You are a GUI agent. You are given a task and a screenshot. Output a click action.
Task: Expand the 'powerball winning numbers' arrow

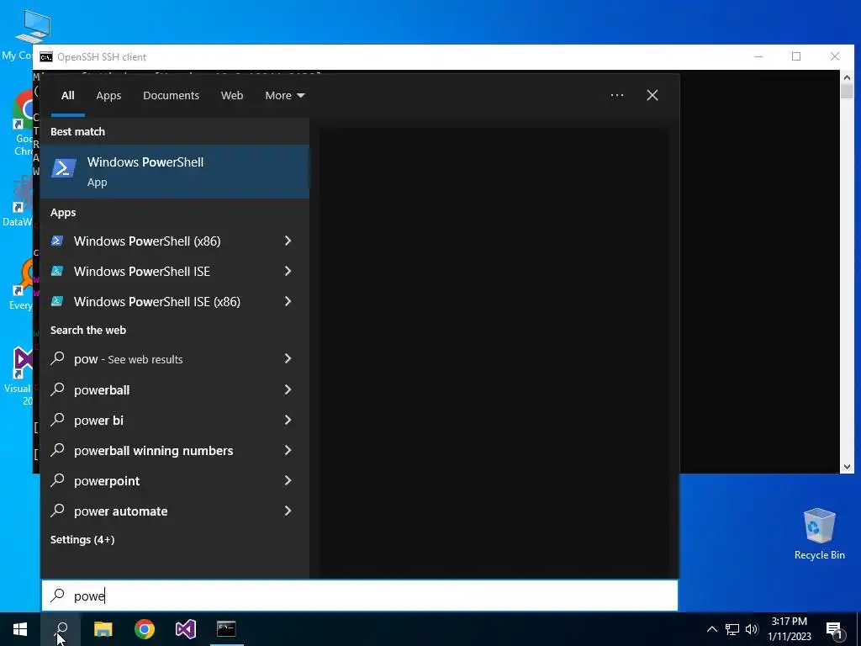point(288,450)
